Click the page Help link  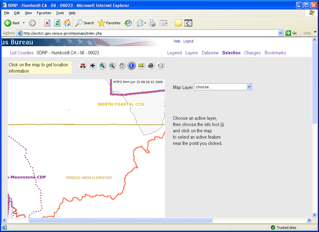(x=177, y=41)
